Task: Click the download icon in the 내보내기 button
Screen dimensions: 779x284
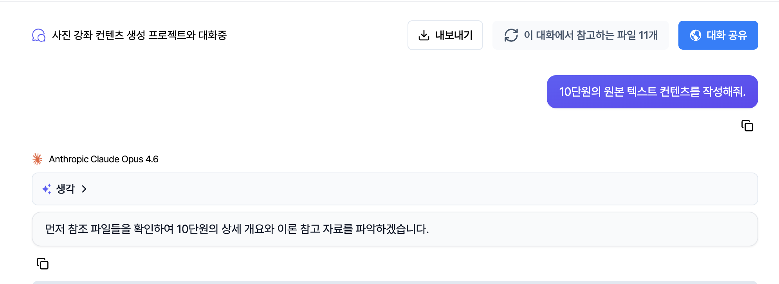Action: (x=424, y=35)
